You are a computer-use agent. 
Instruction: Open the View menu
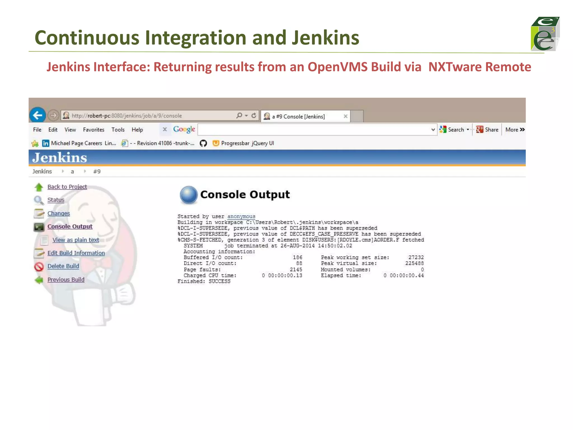[x=70, y=130]
